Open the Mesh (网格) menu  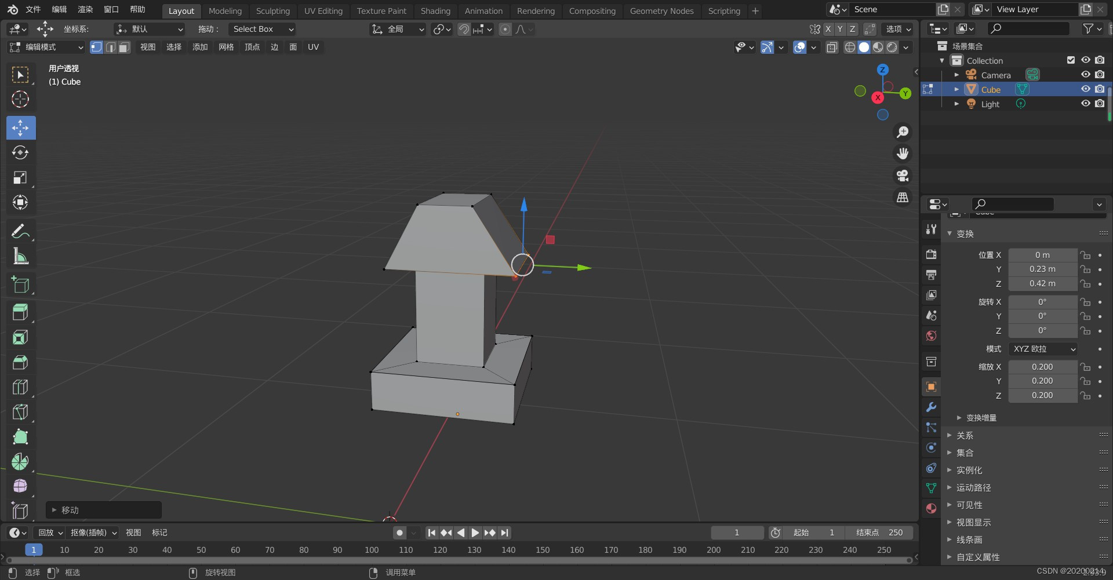(x=226, y=47)
